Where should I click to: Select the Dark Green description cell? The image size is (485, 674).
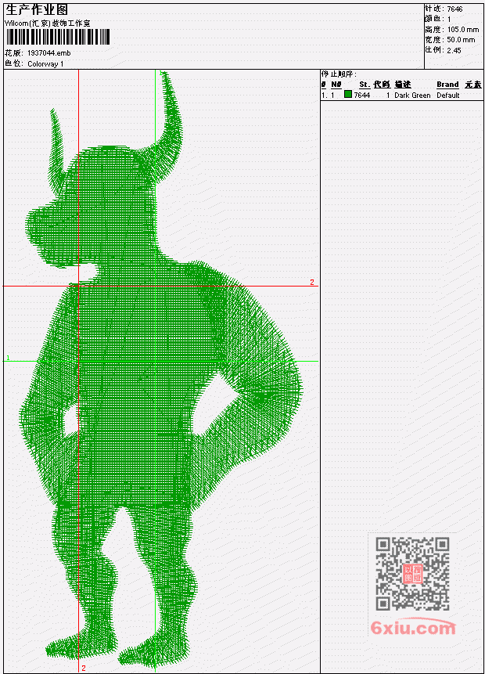pyautogui.click(x=412, y=95)
